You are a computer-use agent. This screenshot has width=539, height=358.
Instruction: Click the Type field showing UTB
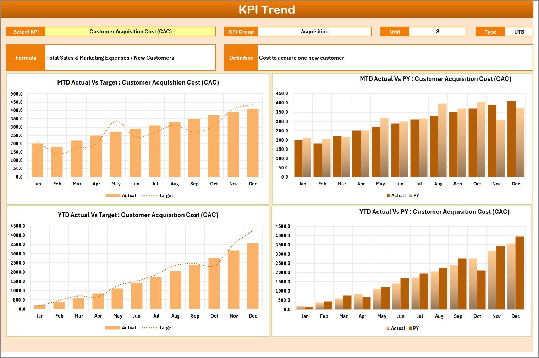click(519, 31)
